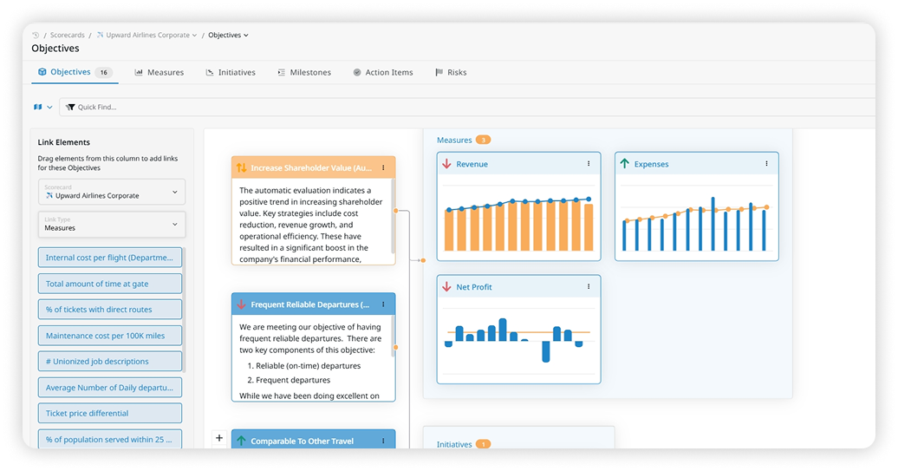Viewport: 898px width, 471px height.
Task: Select % of population served within 25 element
Action: (110, 439)
